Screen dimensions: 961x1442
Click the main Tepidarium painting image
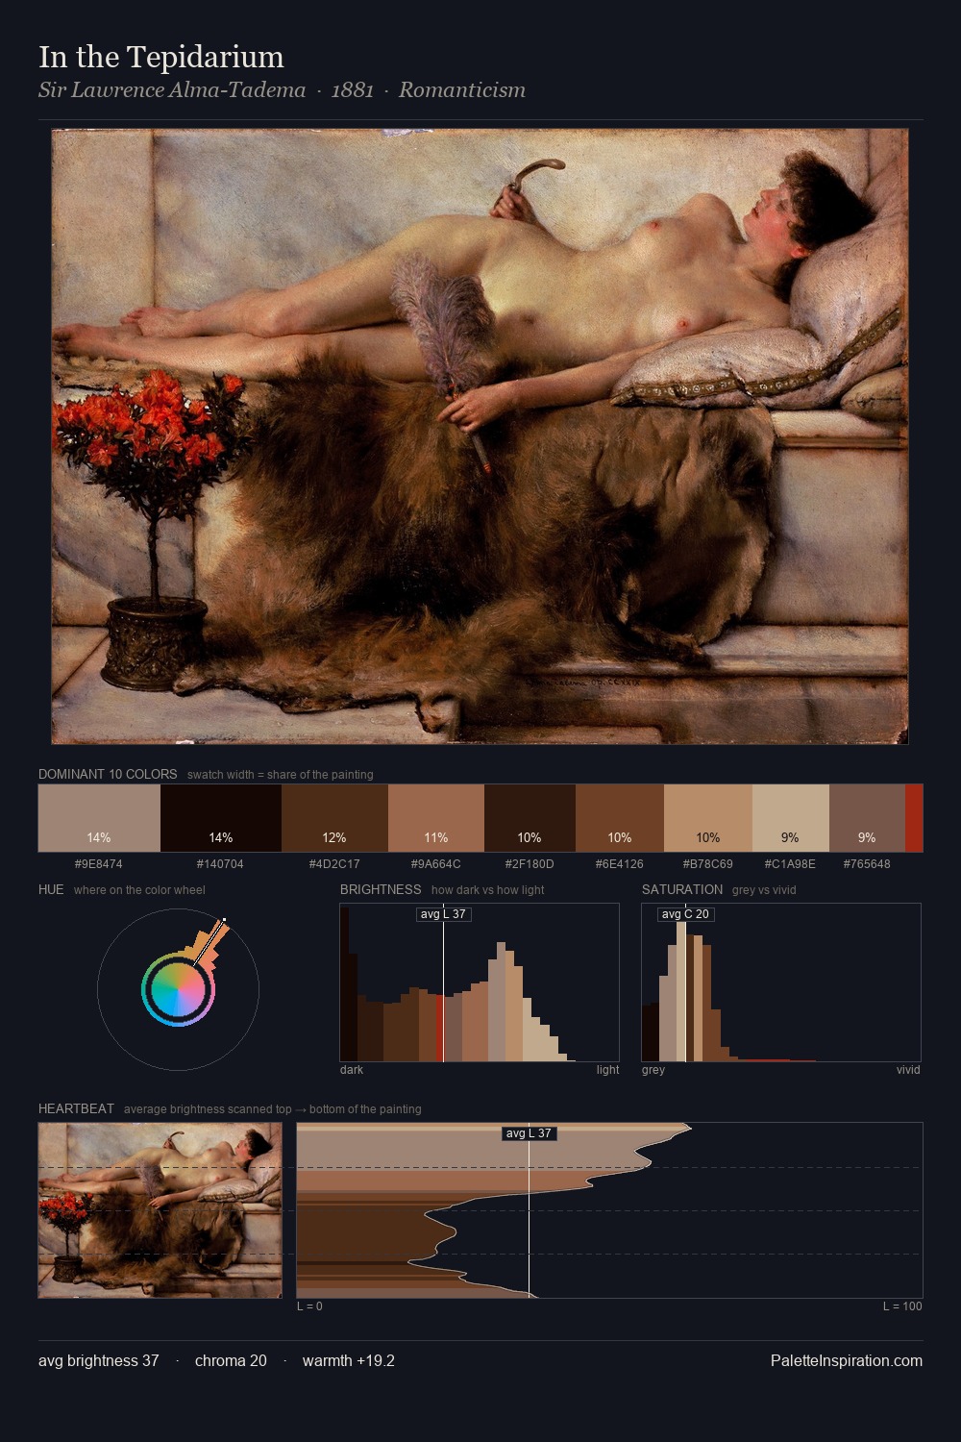(480, 436)
